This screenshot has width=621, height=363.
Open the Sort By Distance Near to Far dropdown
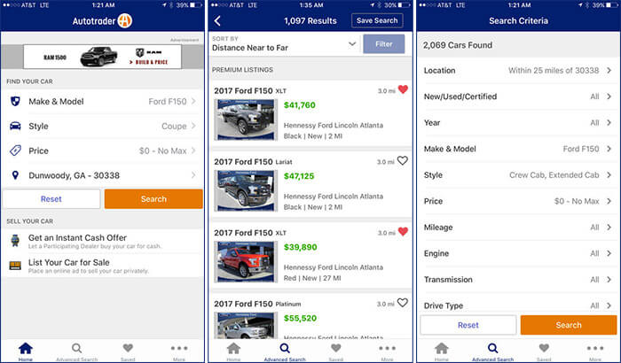[285, 43]
